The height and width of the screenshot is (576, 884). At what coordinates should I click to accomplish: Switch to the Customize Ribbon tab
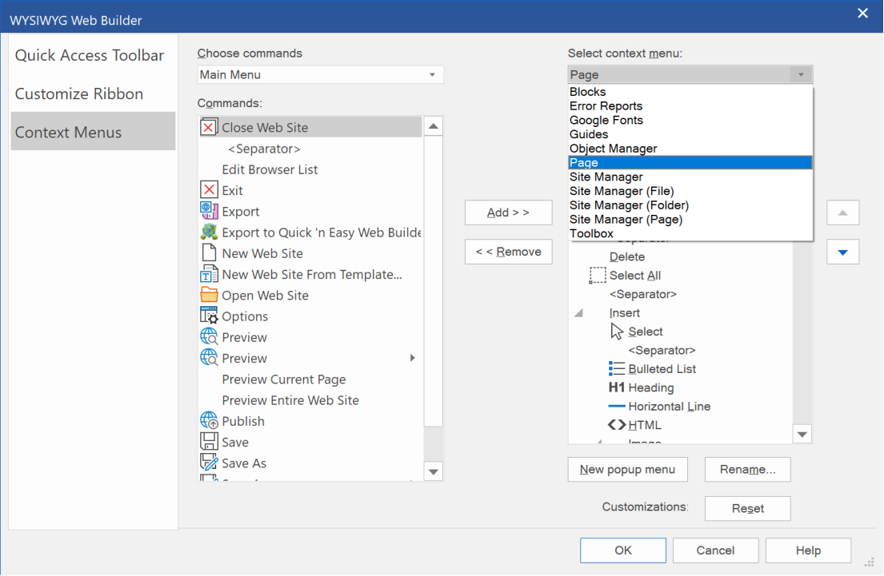[x=79, y=93]
